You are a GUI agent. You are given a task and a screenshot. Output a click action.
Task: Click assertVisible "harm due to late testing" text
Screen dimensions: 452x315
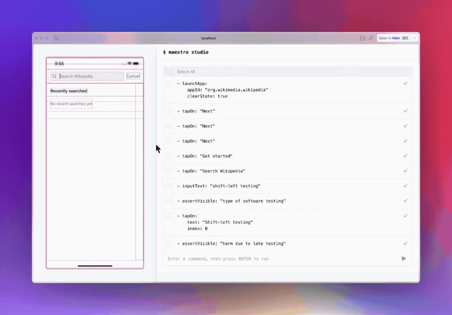[x=231, y=244]
